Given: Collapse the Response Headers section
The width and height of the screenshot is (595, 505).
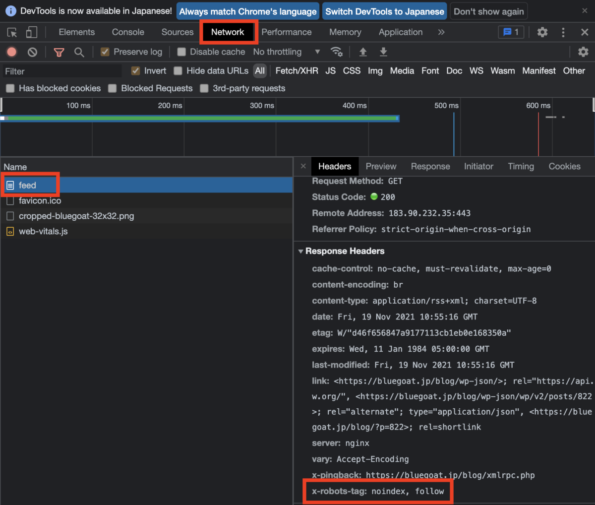Looking at the screenshot, I should point(301,251).
